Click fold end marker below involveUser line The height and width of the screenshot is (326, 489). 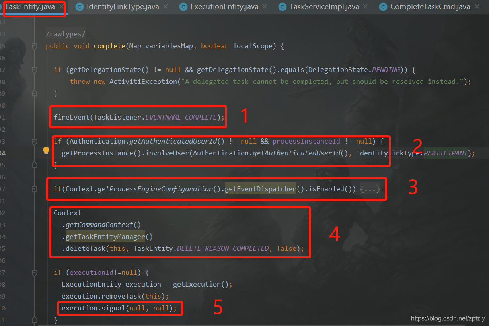[x=34, y=165]
